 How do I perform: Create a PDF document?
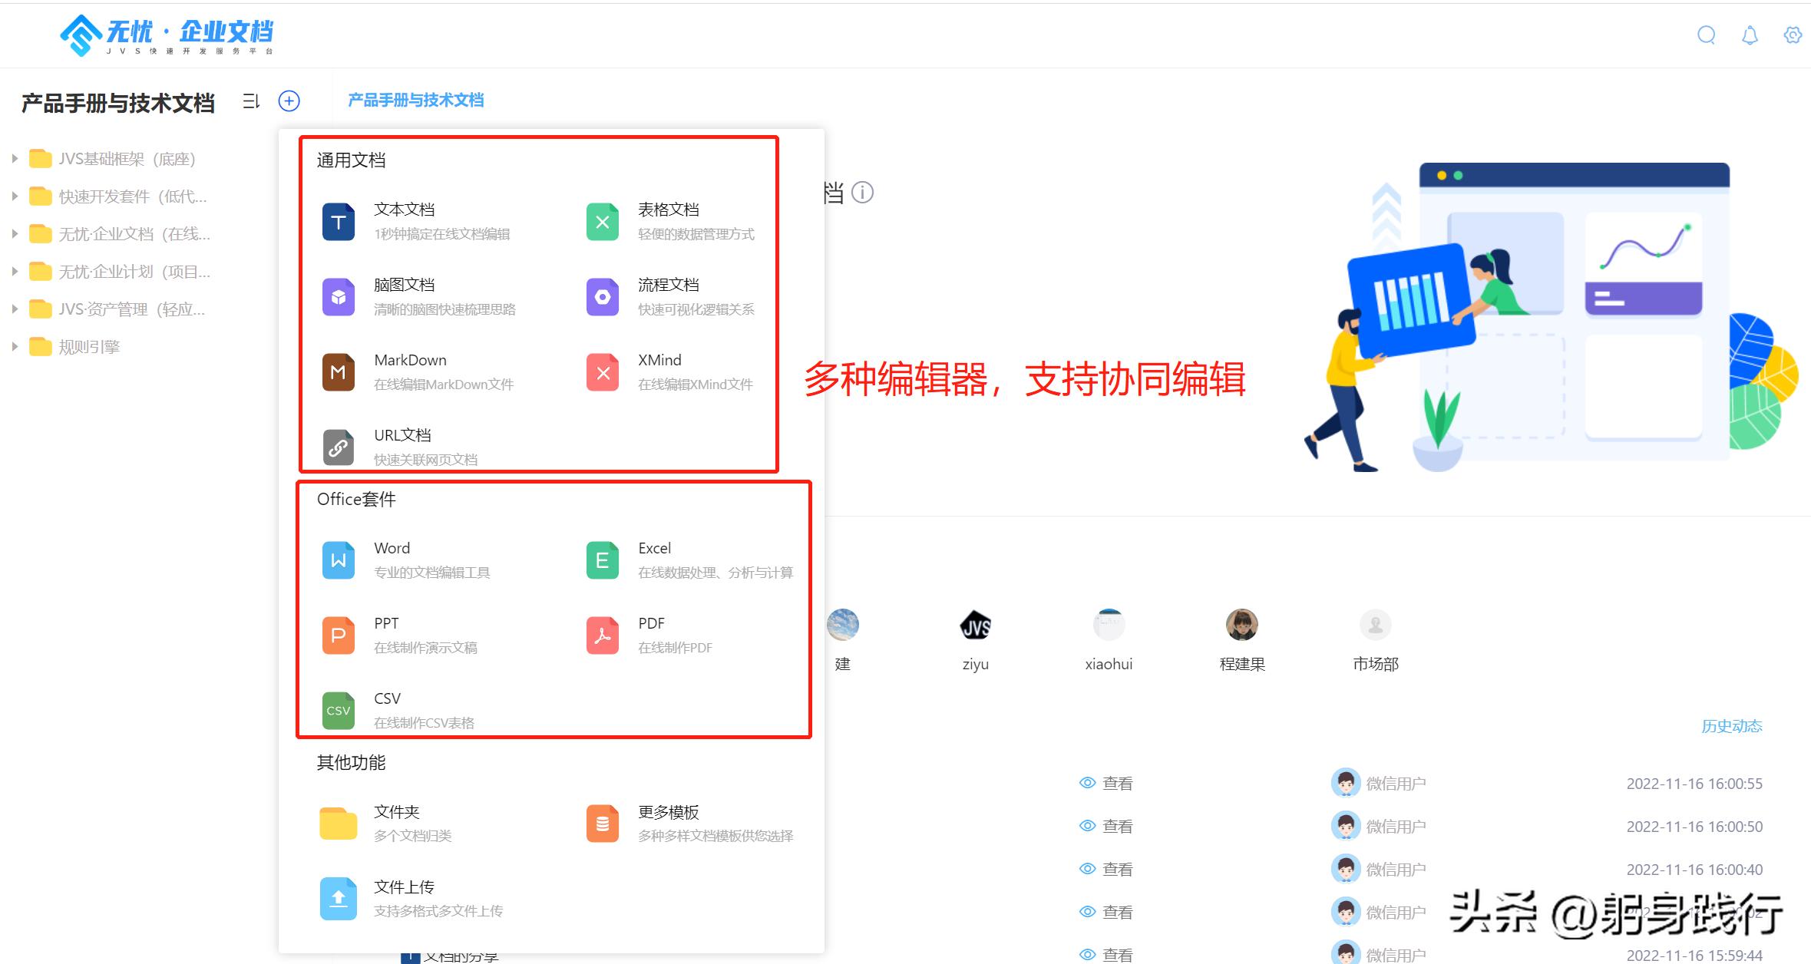[649, 635]
